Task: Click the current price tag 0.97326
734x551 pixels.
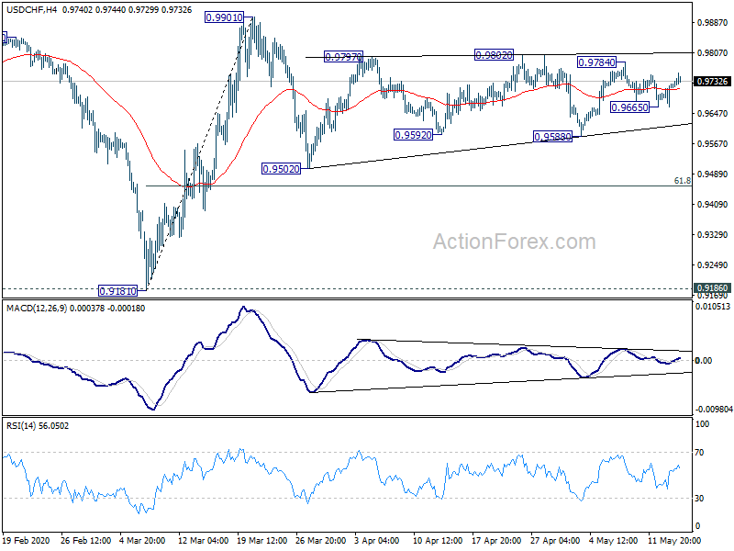Action: (712, 82)
